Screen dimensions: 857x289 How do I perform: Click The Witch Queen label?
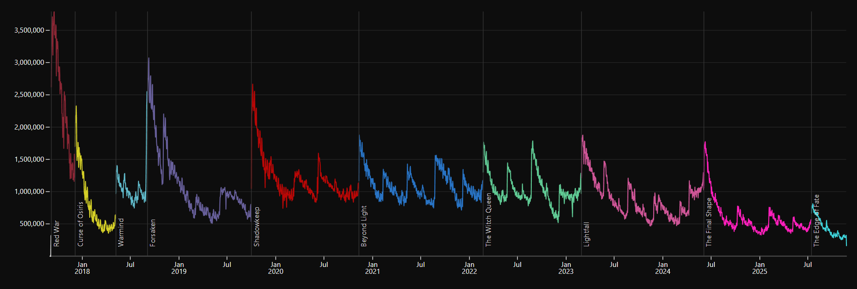pyautogui.click(x=489, y=220)
